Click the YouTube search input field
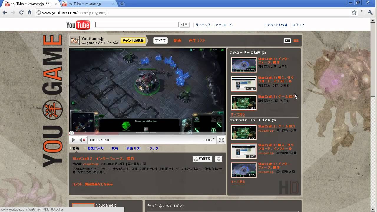The height and width of the screenshot is (212, 377). [x=137, y=25]
